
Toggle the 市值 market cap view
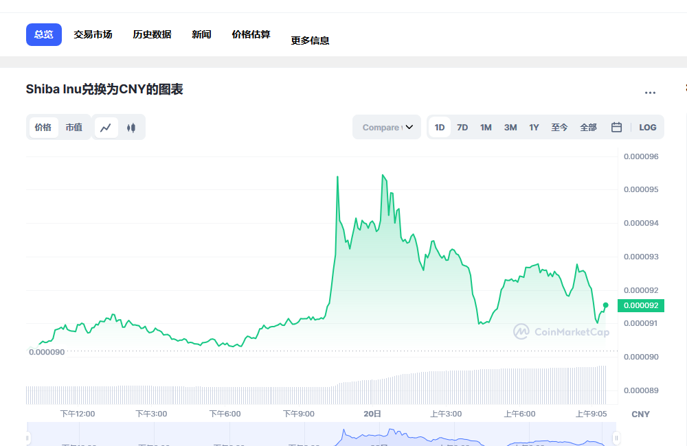tap(74, 128)
